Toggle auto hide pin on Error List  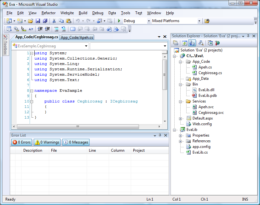click(160, 135)
